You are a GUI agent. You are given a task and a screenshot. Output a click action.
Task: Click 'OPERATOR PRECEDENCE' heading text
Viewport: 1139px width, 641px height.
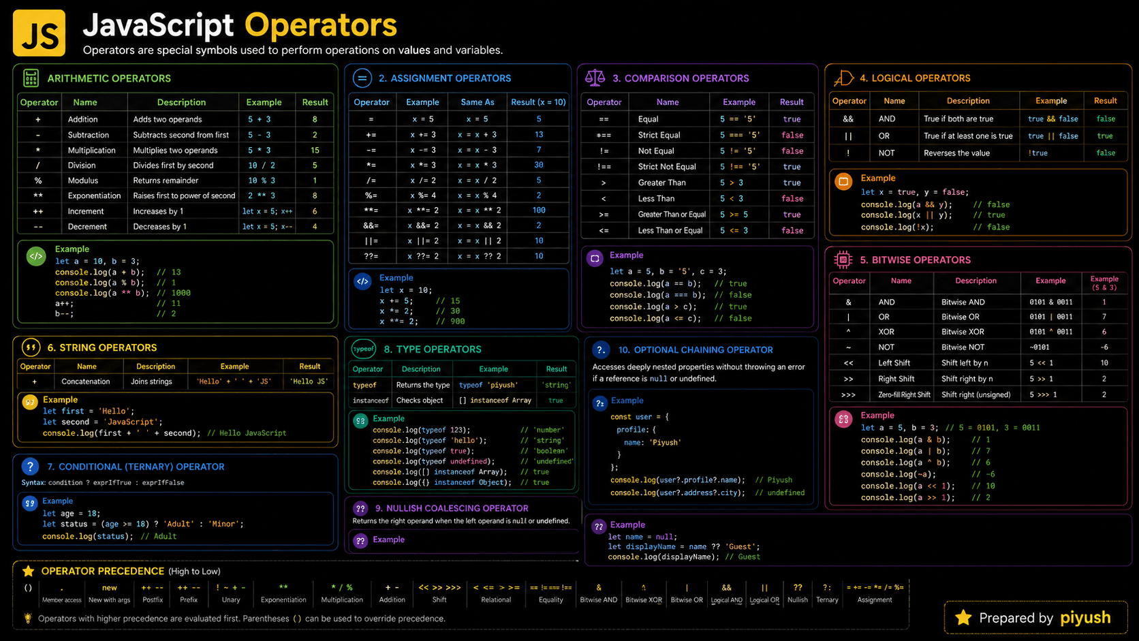coord(103,571)
